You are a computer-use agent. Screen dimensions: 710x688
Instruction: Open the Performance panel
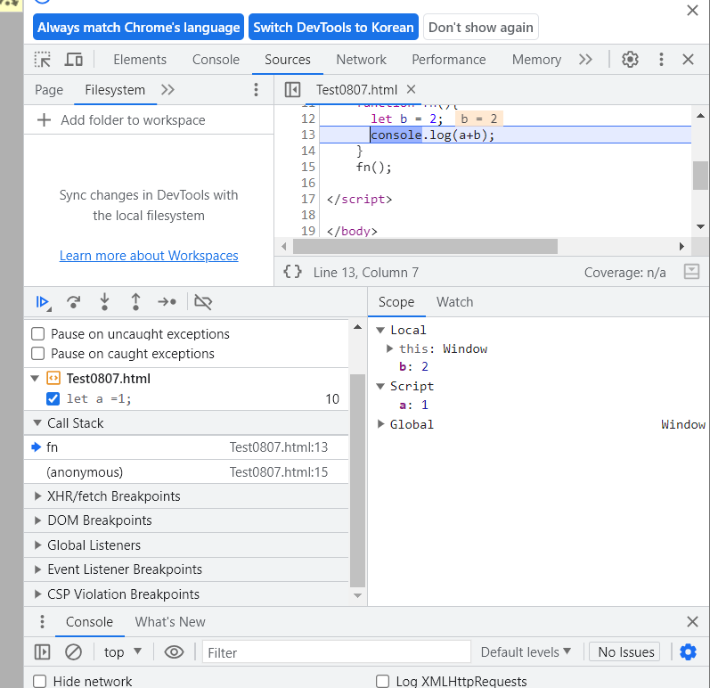449,60
